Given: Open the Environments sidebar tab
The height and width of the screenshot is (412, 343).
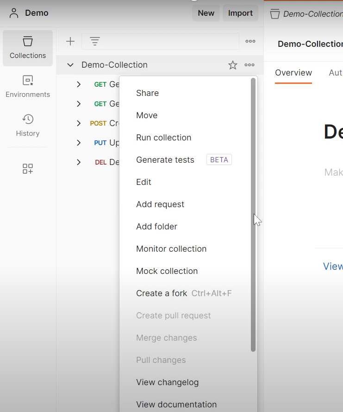Looking at the screenshot, I should [x=28, y=87].
